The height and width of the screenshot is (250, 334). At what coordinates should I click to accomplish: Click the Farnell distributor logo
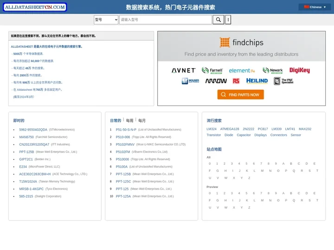212,70
